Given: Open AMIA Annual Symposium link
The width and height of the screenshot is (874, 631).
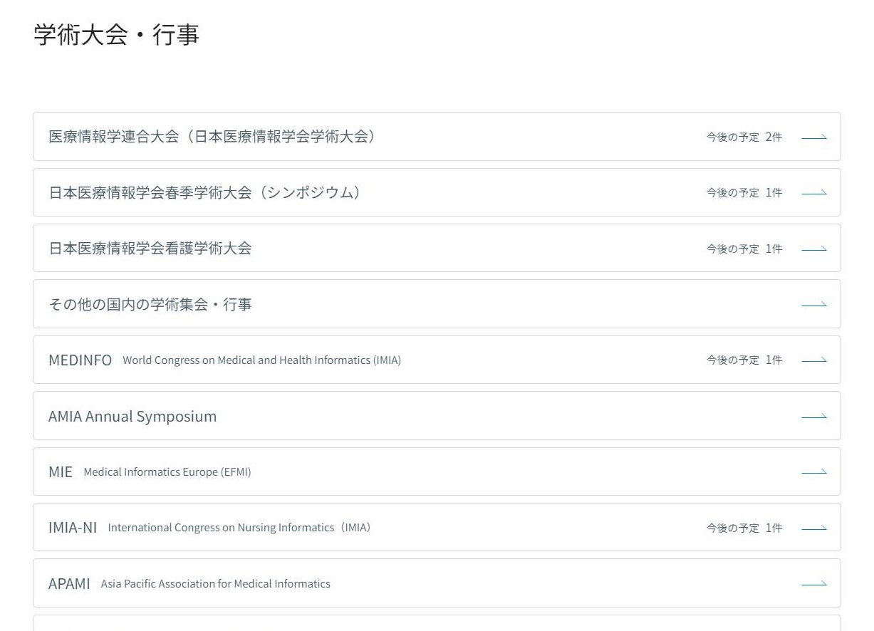Looking at the screenshot, I should click(x=437, y=416).
